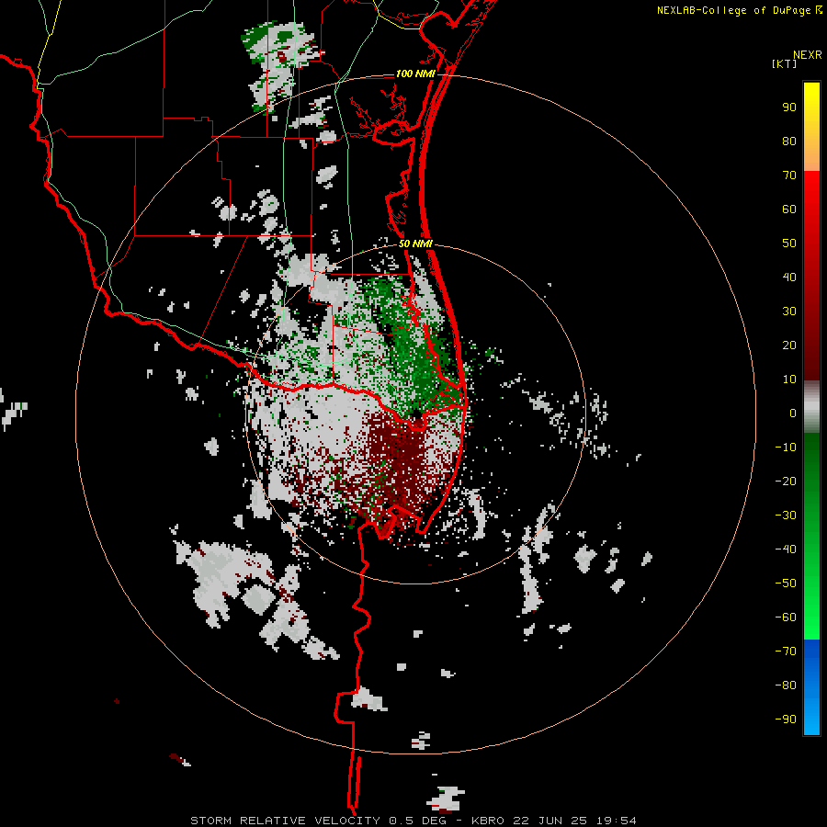This screenshot has height=827, width=827.
Task: Click the 20 value on velocity scale
Action: coord(789,346)
